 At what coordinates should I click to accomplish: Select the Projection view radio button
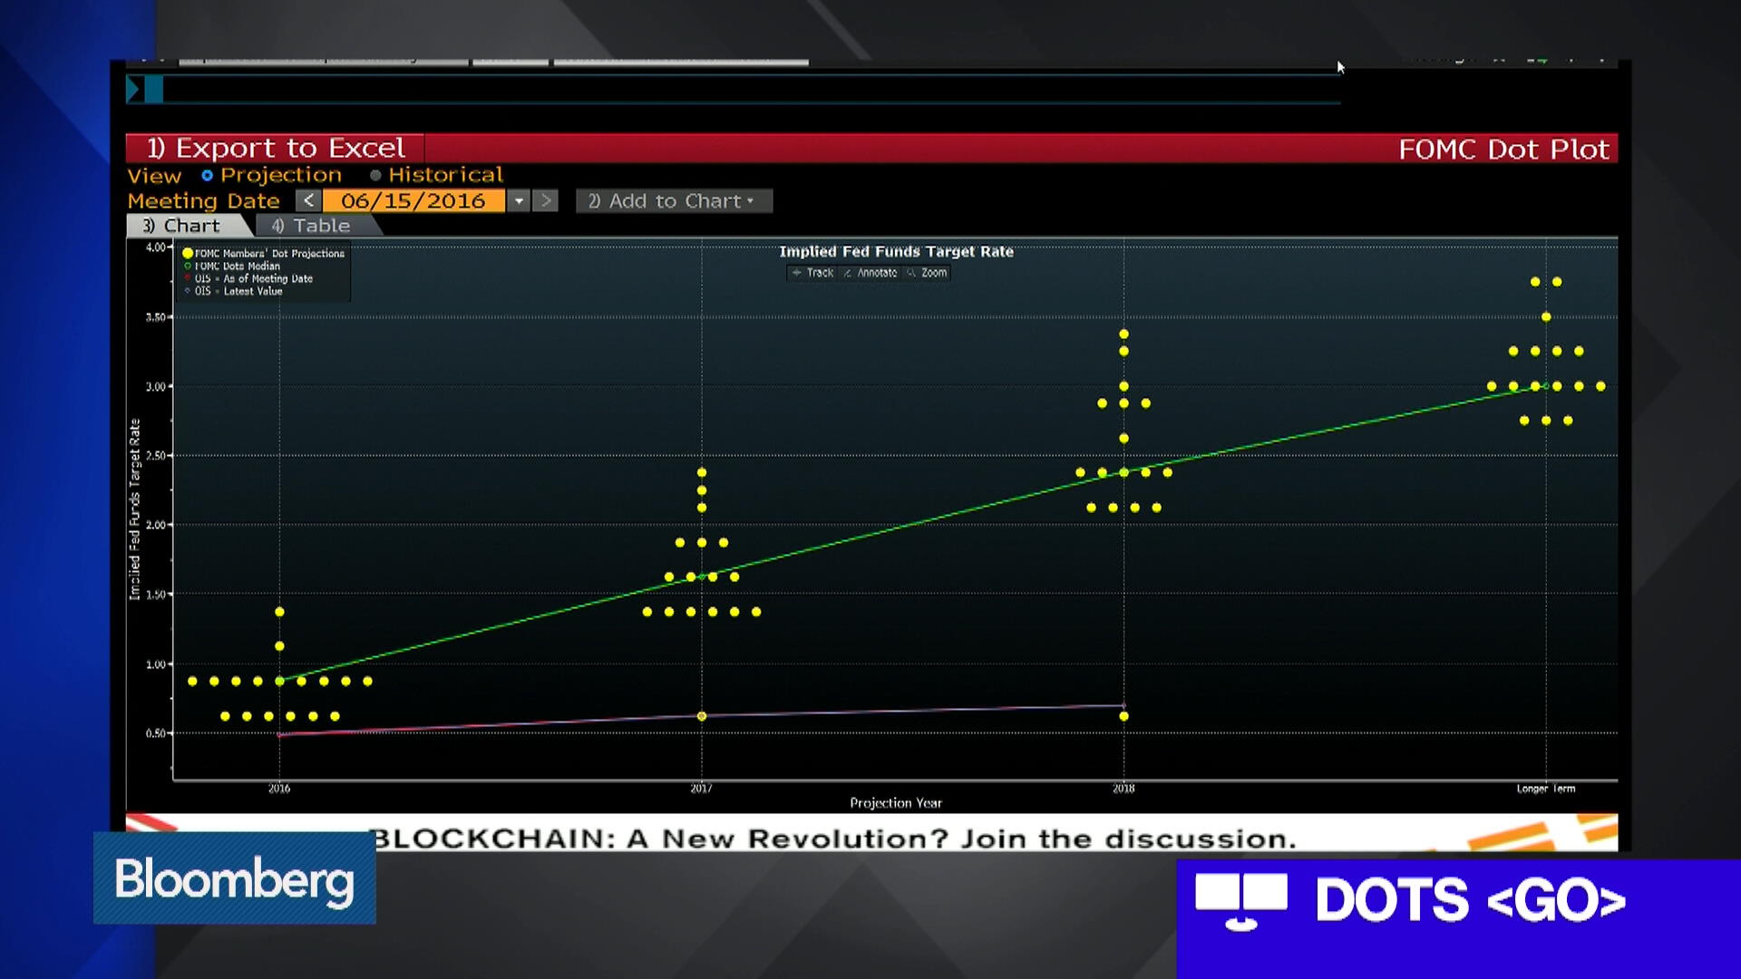209,175
